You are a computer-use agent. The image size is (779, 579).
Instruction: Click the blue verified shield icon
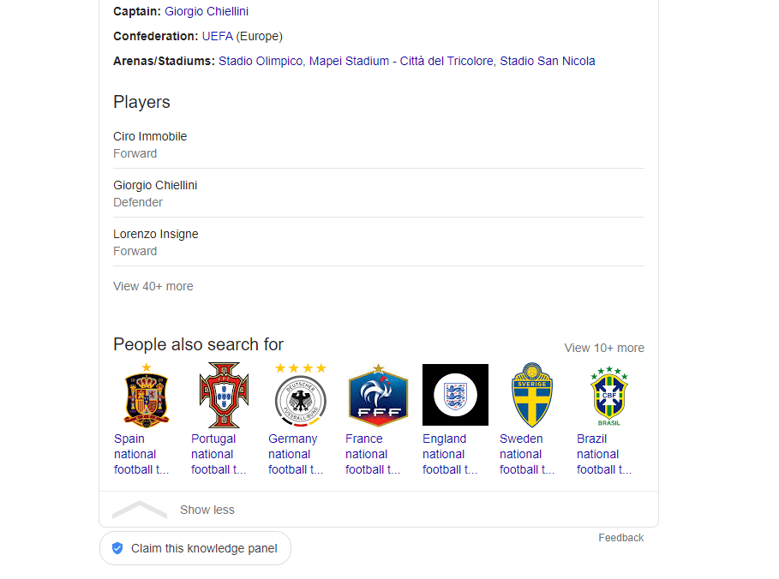click(x=117, y=548)
